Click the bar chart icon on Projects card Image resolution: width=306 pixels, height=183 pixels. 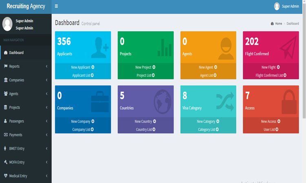165,47
